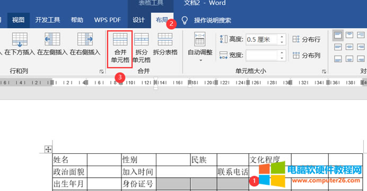The width and height of the screenshot is (367, 191).
Task: Select Align Top Right alignment icon
Action: point(361,36)
